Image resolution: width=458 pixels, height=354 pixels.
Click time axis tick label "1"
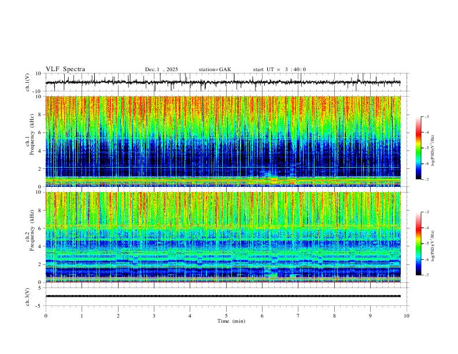tap(82, 316)
